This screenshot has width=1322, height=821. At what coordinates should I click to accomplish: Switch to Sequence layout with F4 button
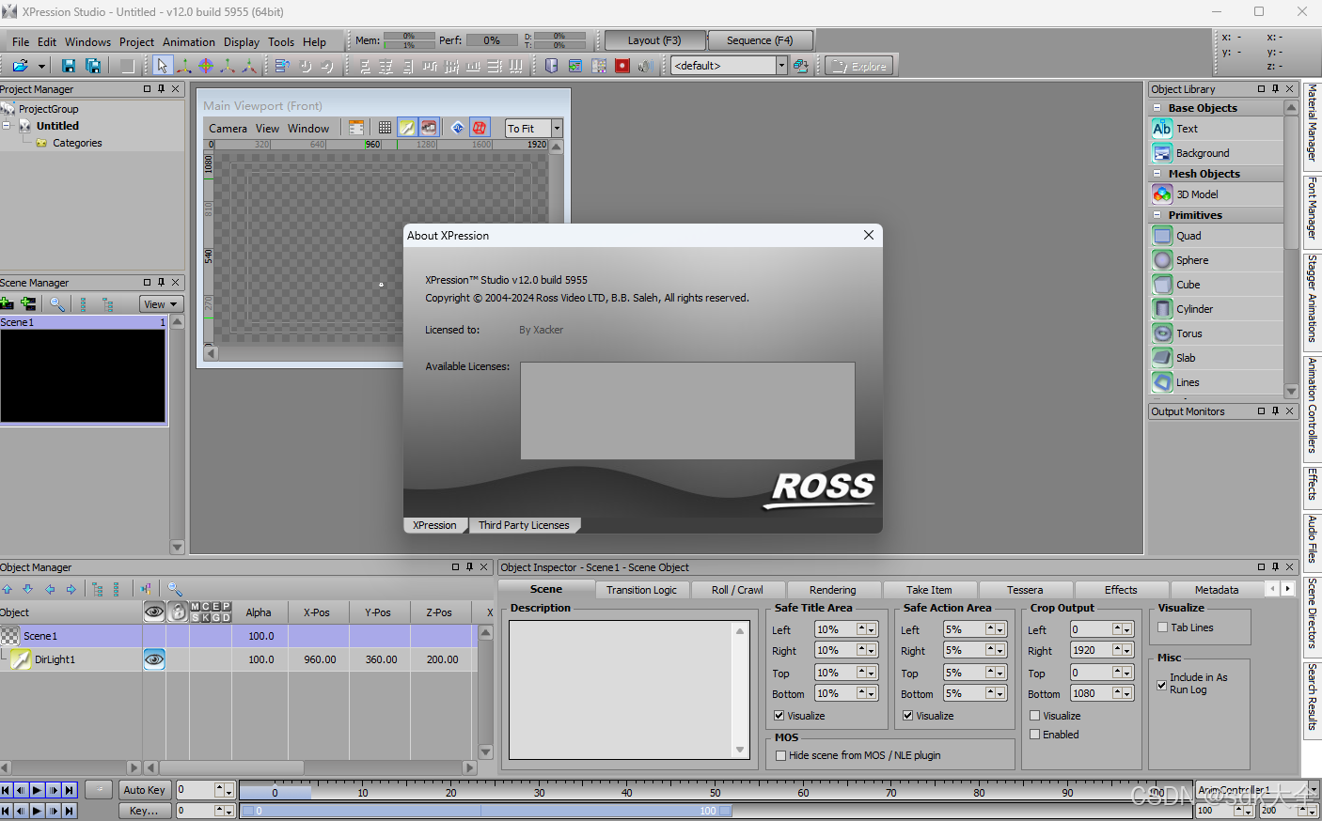coord(760,40)
